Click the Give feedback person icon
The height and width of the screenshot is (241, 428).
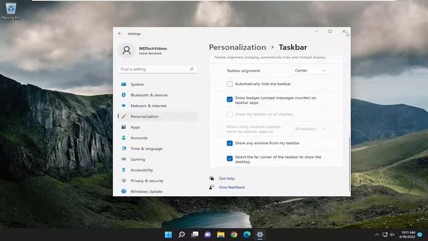[211, 187]
